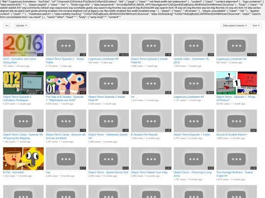
Task: Open 'Legoboynj Livestream #3' title link
Action: click(188, 97)
